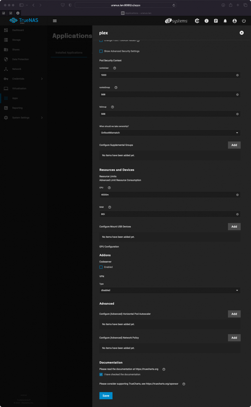
Task: Click the Reporting chart icon
Action: [x=6, y=108]
